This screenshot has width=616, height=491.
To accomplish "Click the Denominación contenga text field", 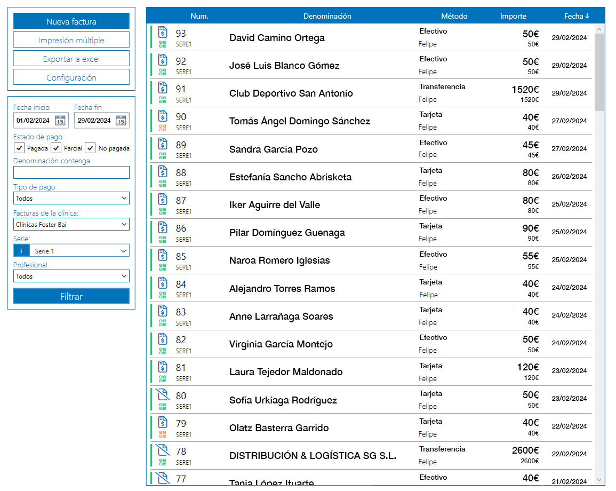I will click(71, 172).
